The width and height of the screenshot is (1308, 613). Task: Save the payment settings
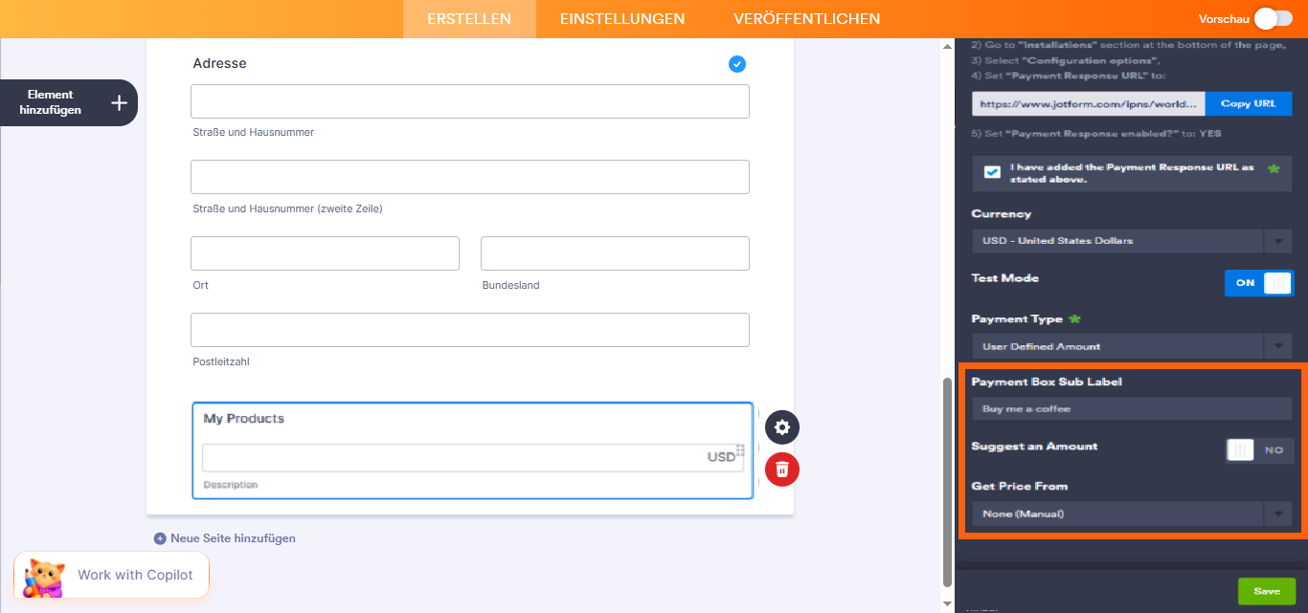[x=1266, y=591]
